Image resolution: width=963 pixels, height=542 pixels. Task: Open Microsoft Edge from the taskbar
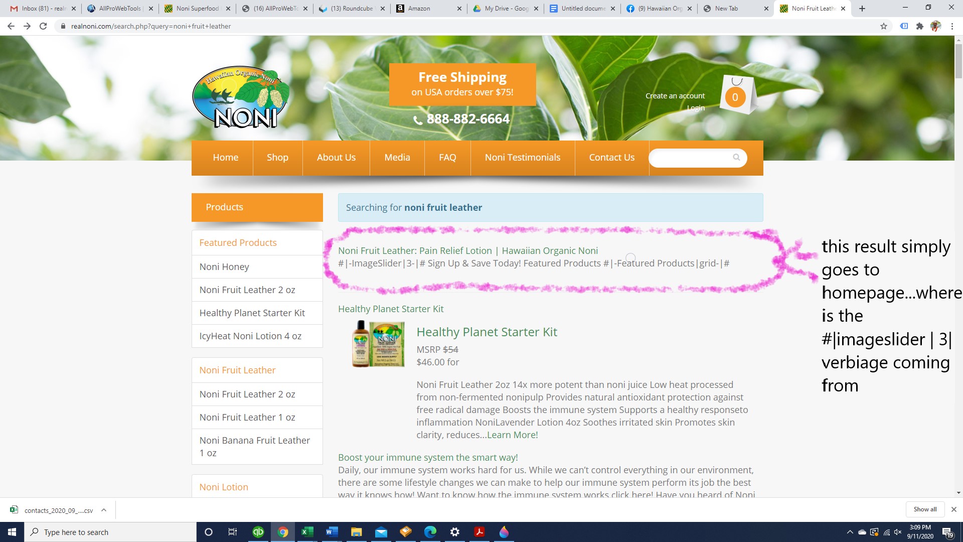(x=430, y=532)
